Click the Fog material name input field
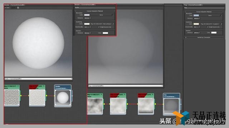229x128 pixels. (x=204, y=8)
